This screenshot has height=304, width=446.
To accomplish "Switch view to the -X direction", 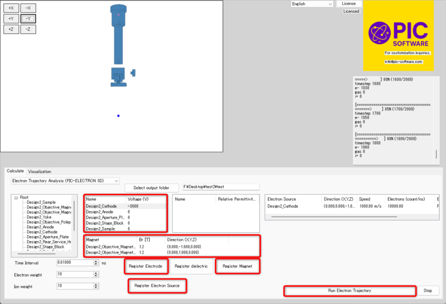I will click(28, 8).
